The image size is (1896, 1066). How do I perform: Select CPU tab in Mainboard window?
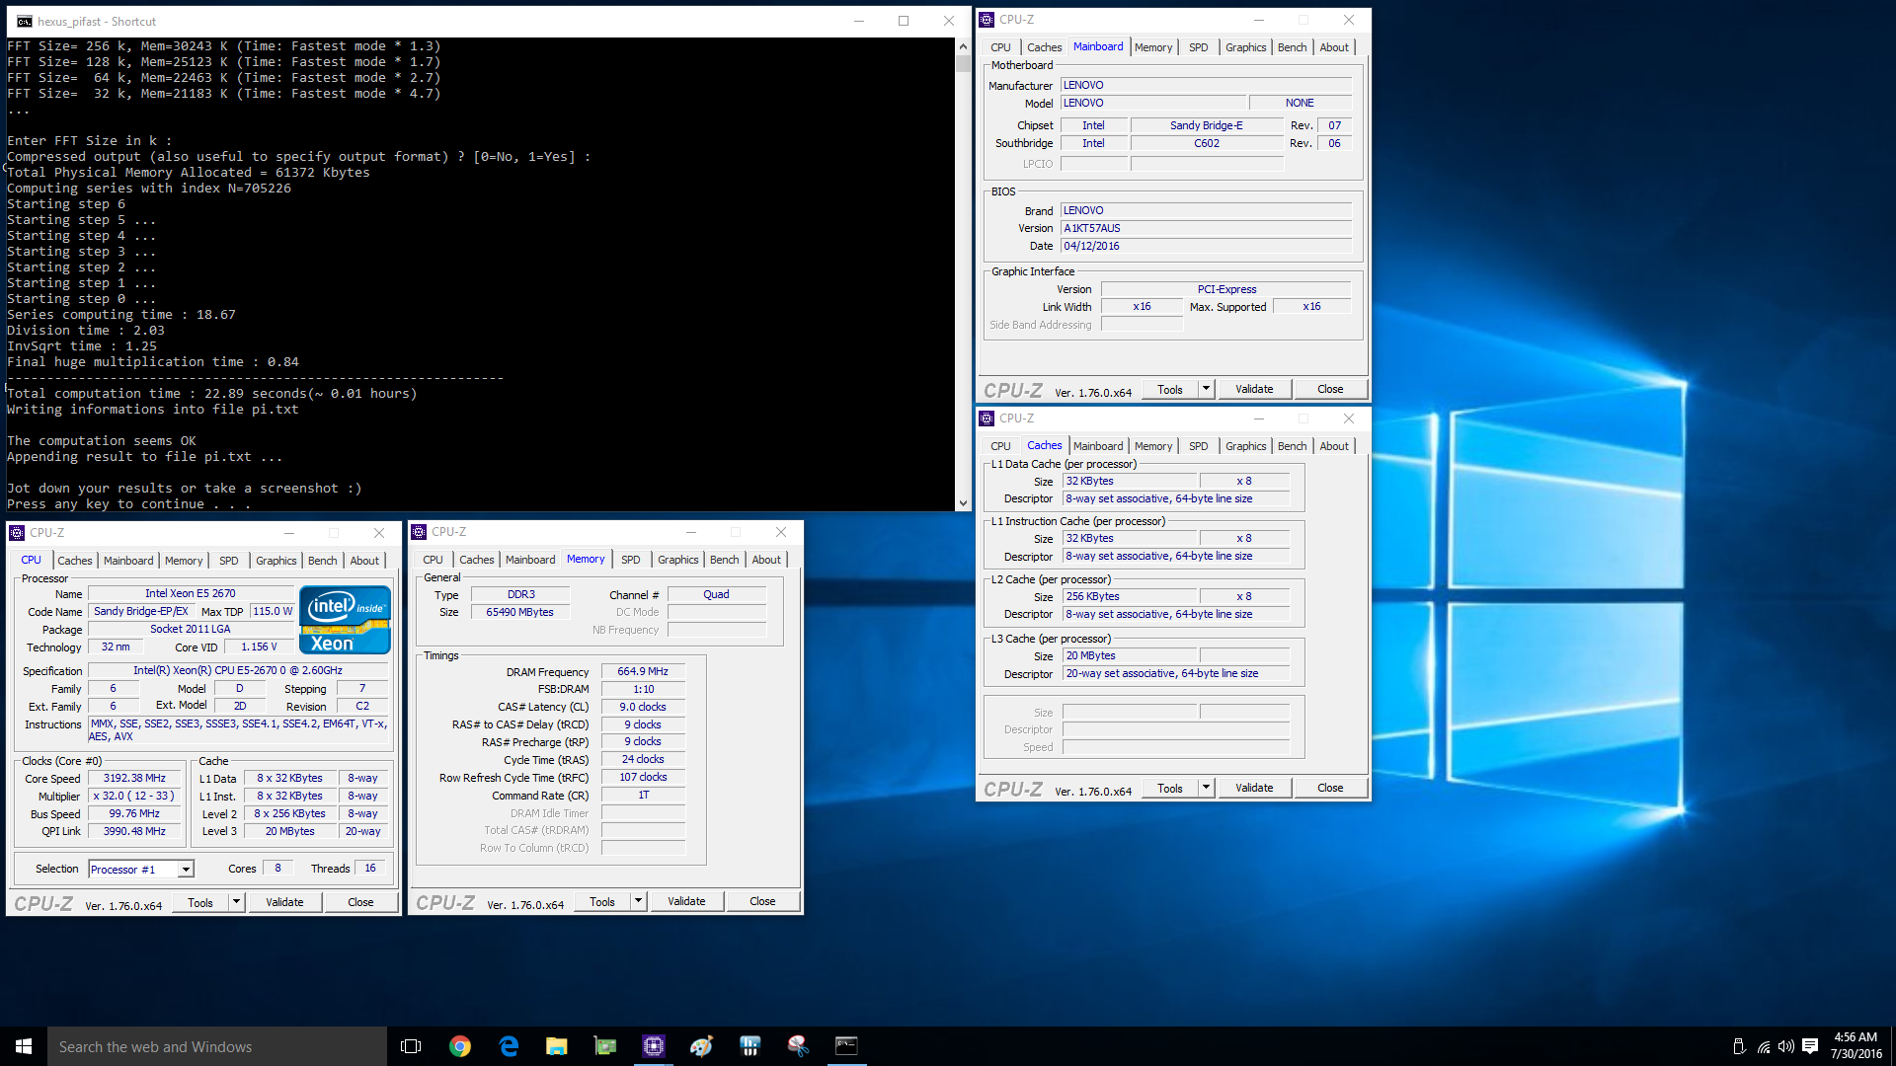(x=1000, y=47)
